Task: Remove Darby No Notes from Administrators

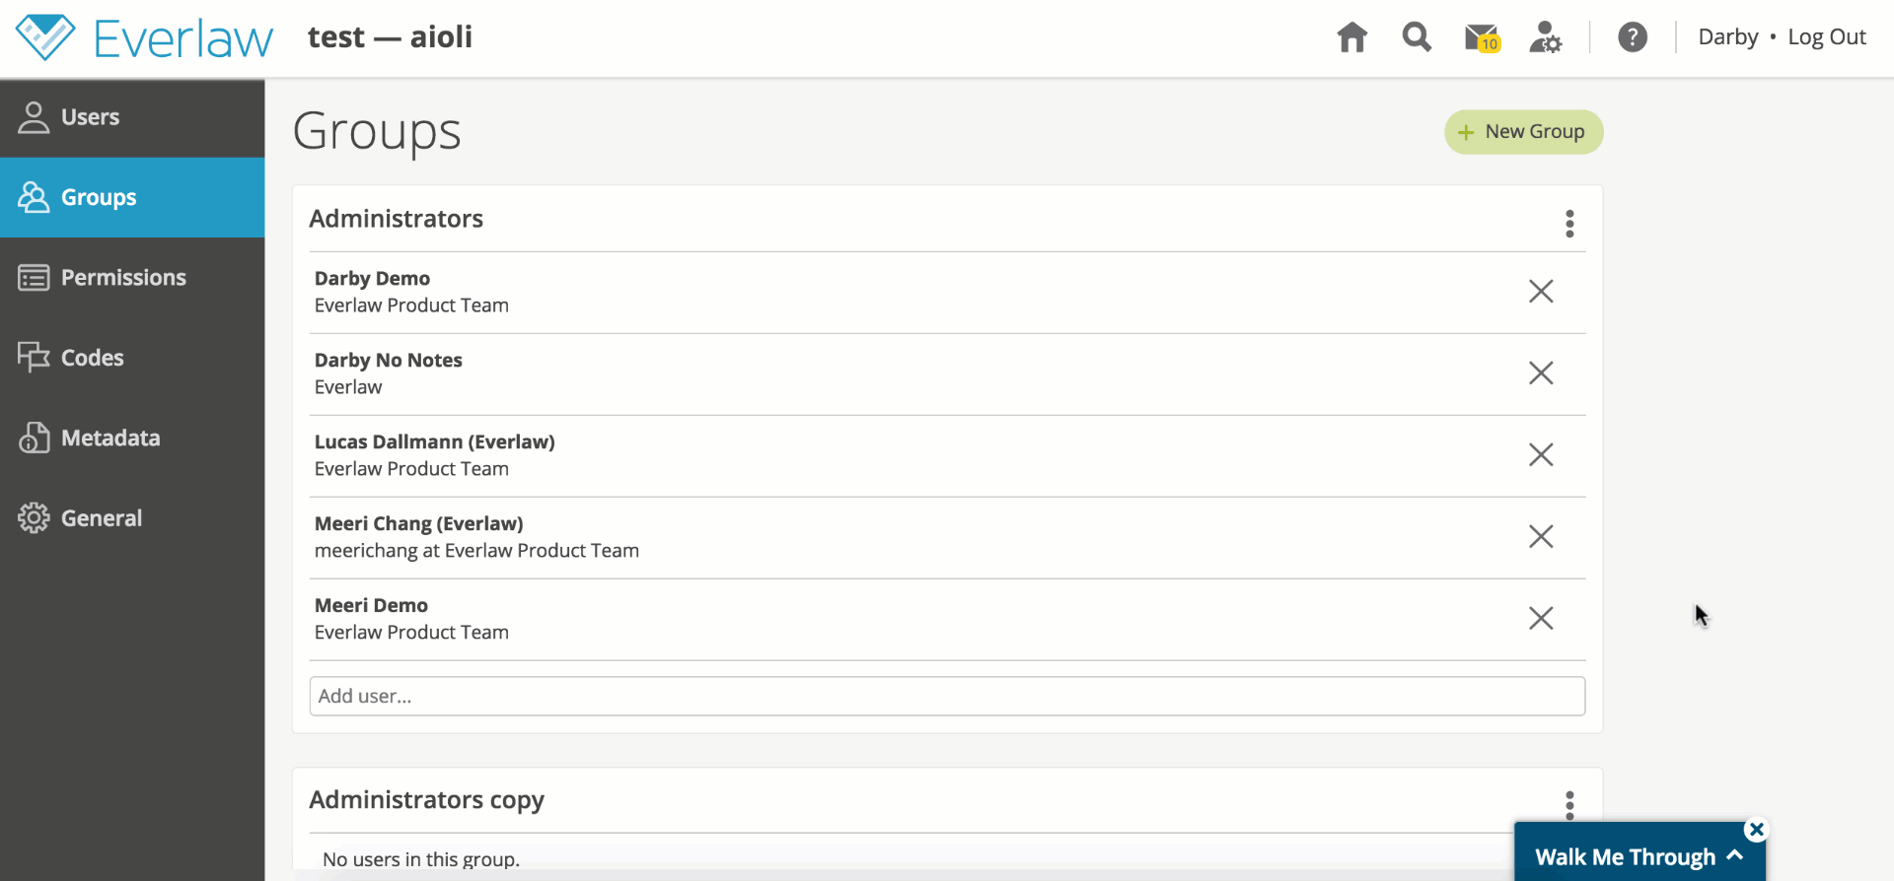Action: pos(1541,373)
